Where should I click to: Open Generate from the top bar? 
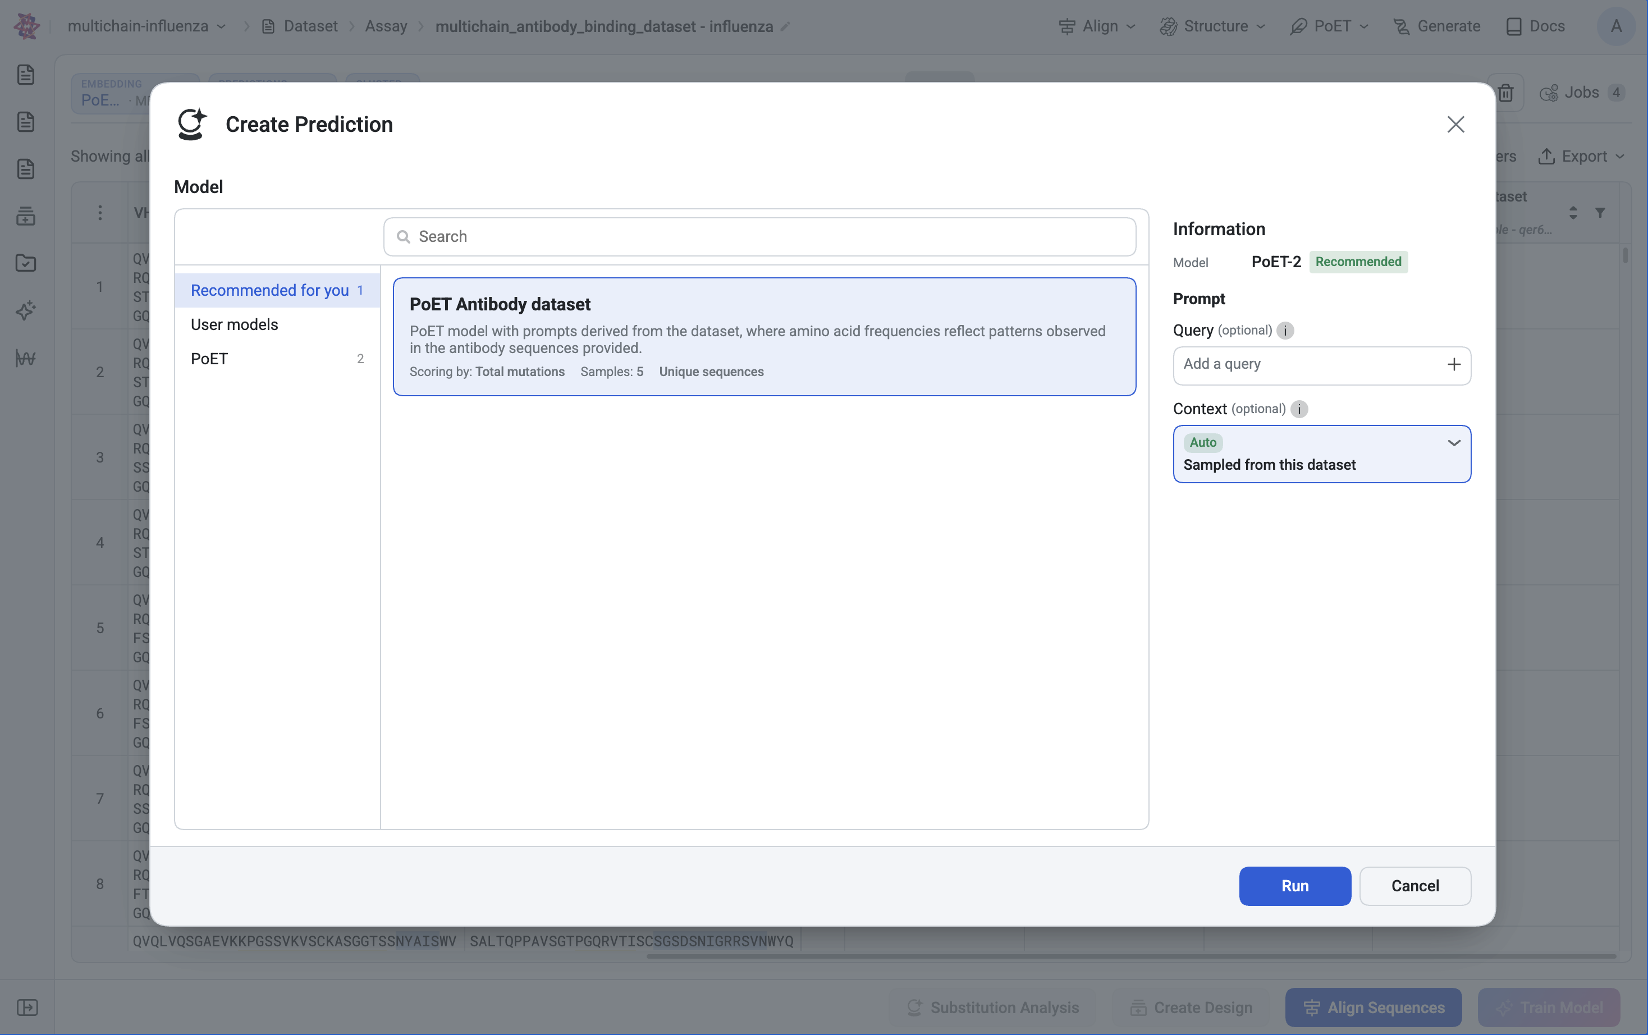click(x=1436, y=27)
